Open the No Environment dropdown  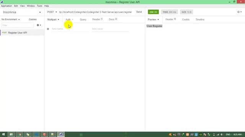(x=11, y=19)
